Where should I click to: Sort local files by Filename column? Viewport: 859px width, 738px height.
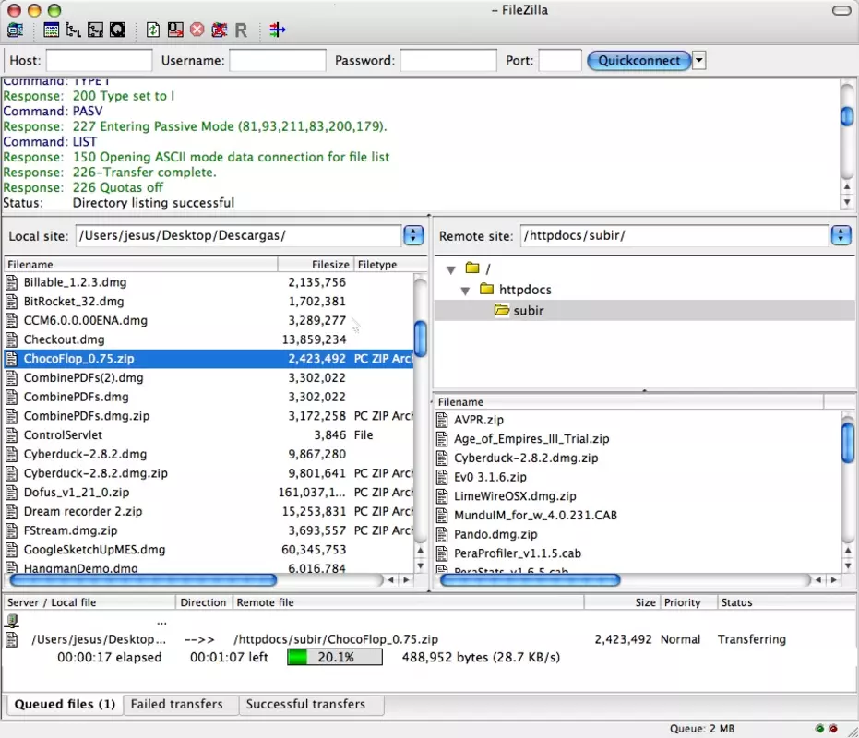pos(141,264)
